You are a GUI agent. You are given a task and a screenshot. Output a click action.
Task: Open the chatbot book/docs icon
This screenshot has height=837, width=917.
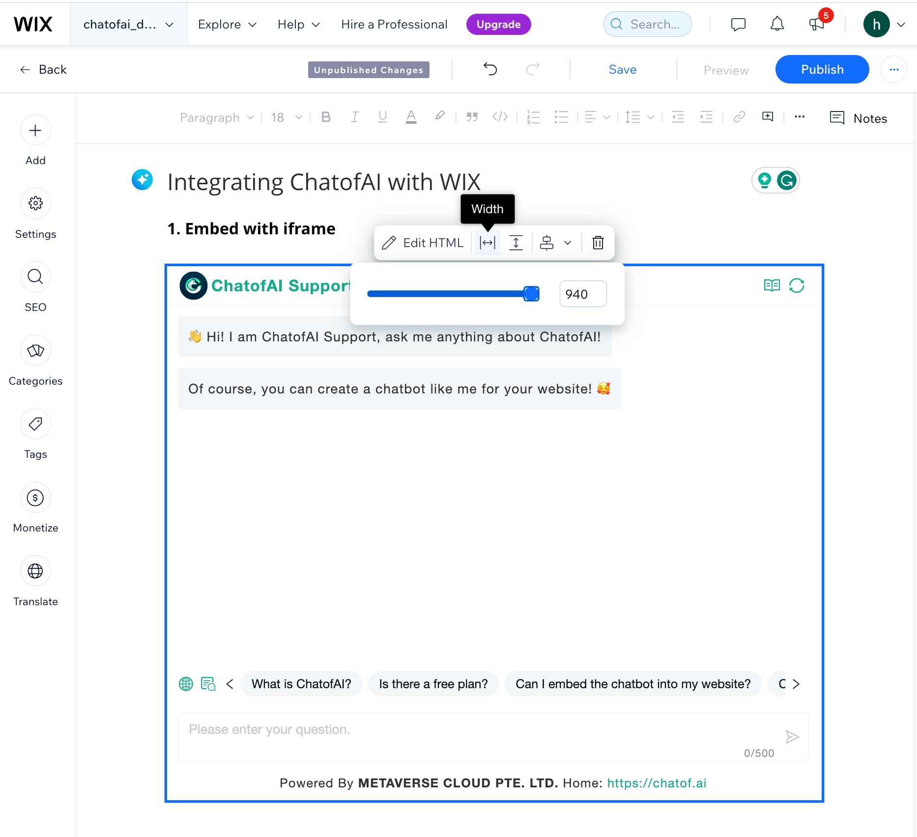[772, 285]
